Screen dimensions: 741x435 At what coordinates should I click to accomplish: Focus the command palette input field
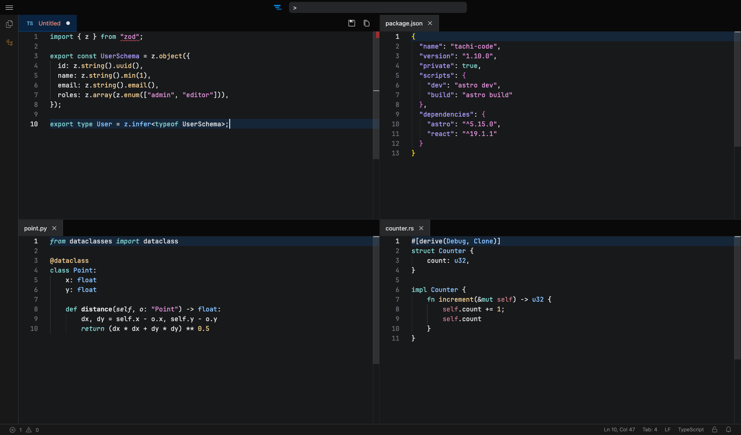point(378,7)
